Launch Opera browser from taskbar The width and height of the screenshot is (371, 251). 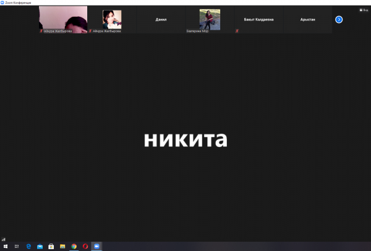coord(85,246)
